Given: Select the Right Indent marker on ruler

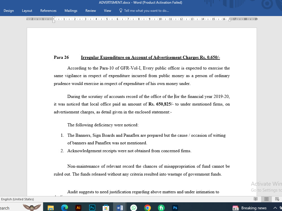Looking at the screenshot, I should coord(230,20).
